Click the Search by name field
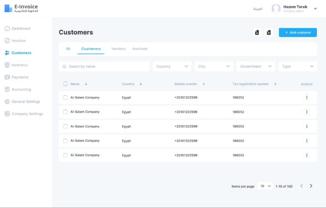Screen dimensions: 326x208 (x=104, y=67)
